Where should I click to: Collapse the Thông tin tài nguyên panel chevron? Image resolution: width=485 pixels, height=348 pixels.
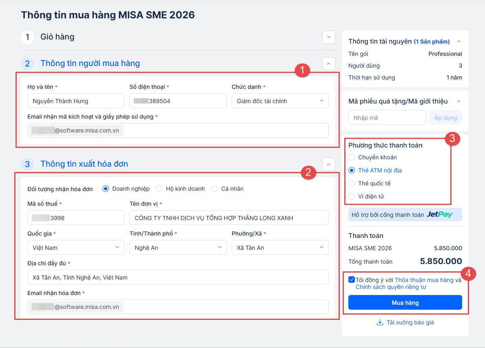click(x=459, y=42)
